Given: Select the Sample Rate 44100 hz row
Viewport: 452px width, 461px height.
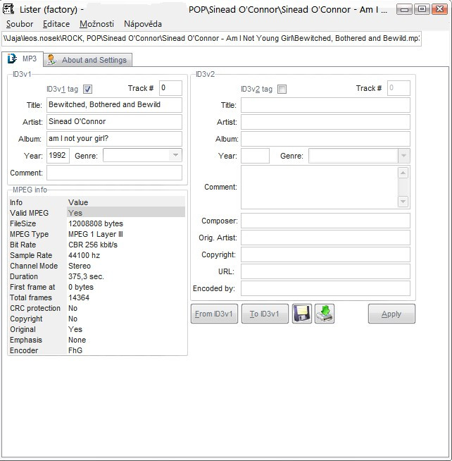Looking at the screenshot, I should point(97,255).
